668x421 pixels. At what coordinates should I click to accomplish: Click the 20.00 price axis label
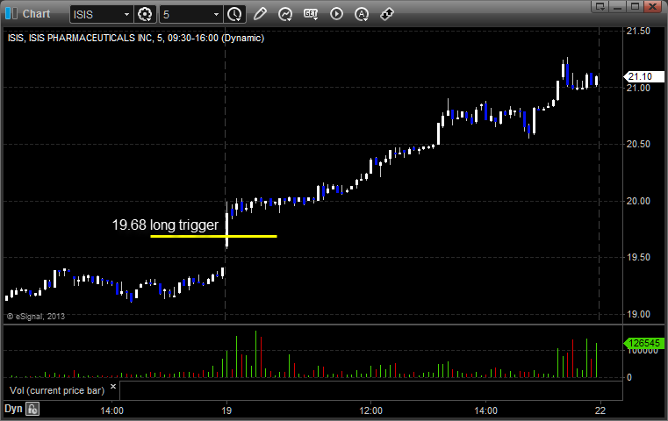tap(638, 201)
